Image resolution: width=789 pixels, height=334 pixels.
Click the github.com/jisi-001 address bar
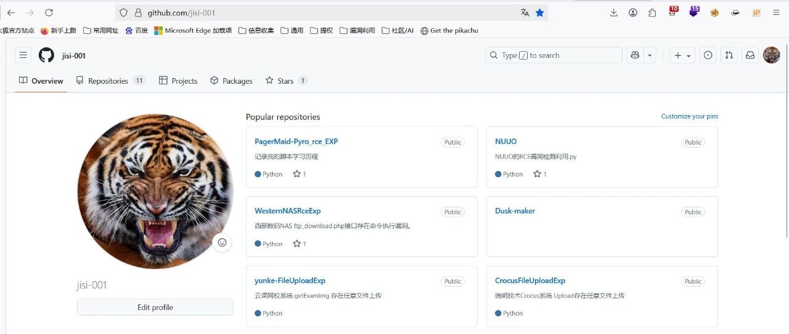pyautogui.click(x=332, y=12)
